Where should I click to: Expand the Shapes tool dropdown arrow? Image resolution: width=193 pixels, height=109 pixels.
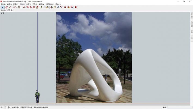click(21, 7)
